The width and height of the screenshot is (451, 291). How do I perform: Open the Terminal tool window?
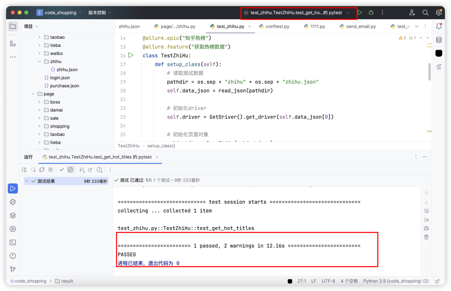[13, 243]
